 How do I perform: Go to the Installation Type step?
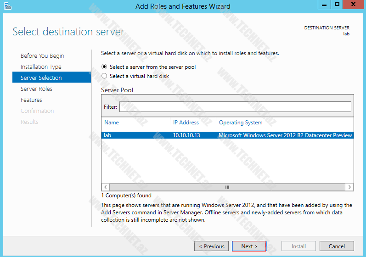41,67
